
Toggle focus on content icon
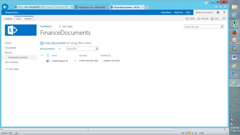[x=224, y=18]
